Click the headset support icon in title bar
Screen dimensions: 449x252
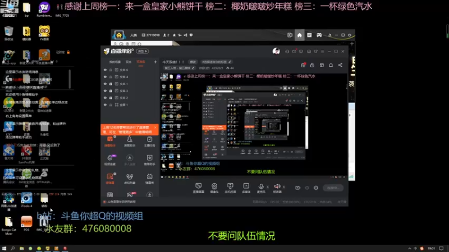[287, 52]
